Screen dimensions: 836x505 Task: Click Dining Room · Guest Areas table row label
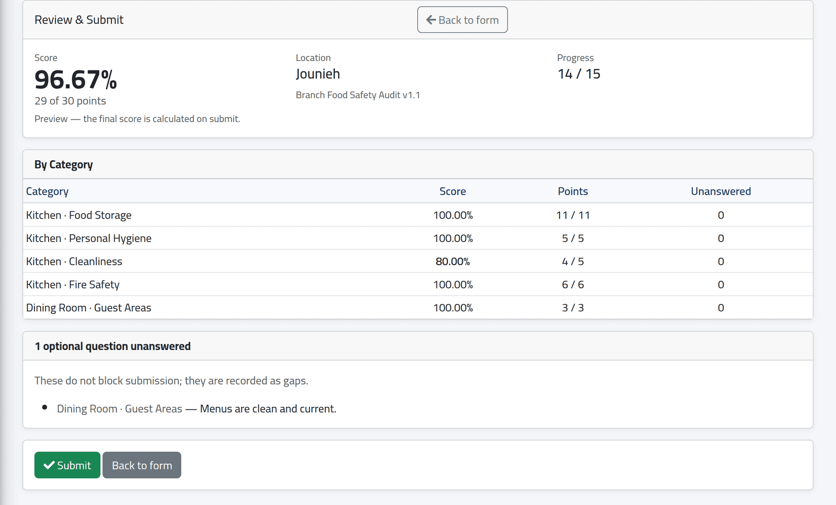(89, 308)
